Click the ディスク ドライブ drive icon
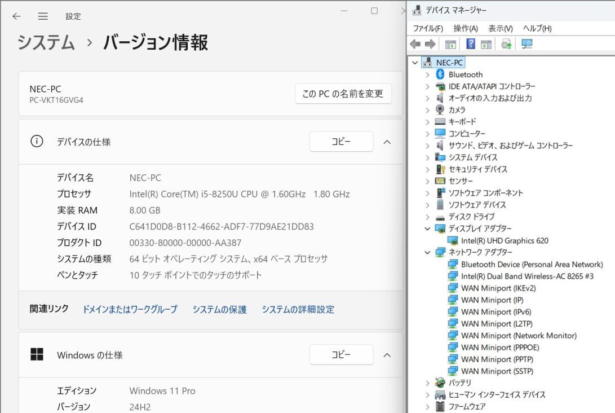This screenshot has width=615, height=413. click(x=440, y=217)
